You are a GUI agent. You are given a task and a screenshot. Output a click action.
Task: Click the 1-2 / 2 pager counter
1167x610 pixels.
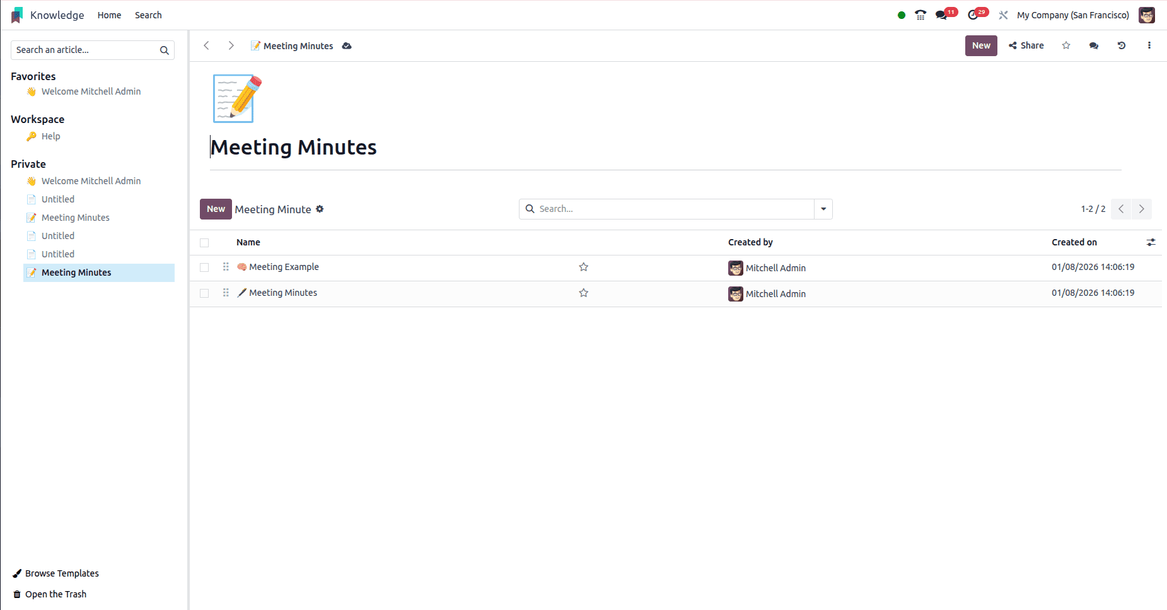(x=1093, y=209)
